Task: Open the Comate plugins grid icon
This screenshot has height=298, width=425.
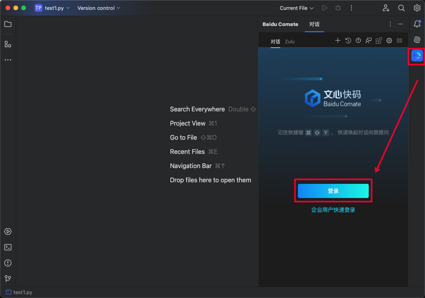Action: [379, 41]
